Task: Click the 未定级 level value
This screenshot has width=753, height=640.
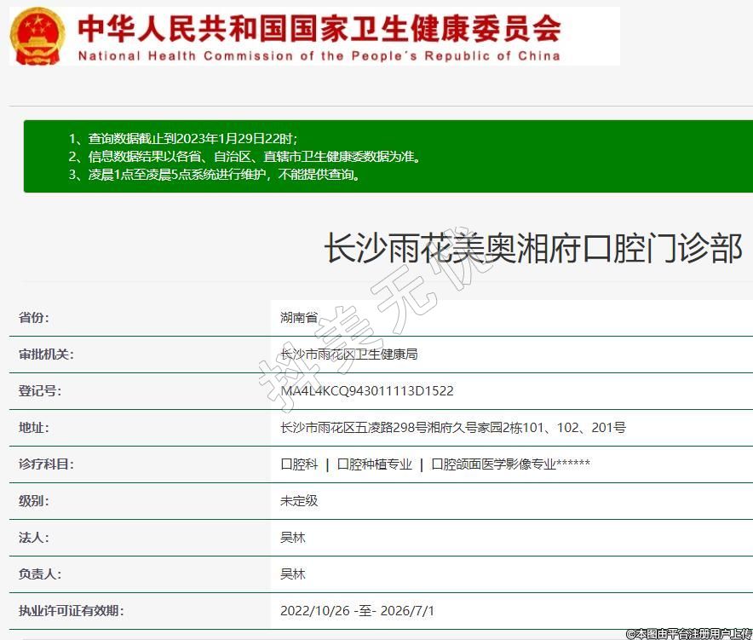Action: 299,501
